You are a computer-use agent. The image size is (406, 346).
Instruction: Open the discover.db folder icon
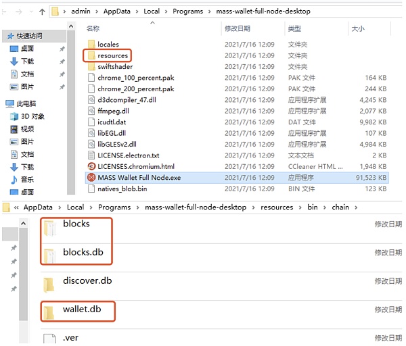(x=49, y=285)
